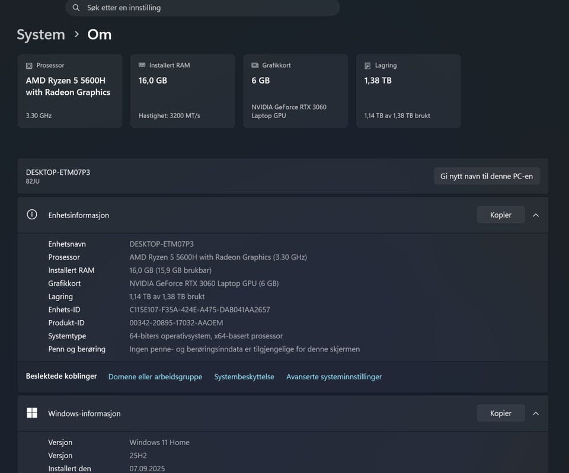Click the 82JU model text
569x473 pixels.
(x=33, y=181)
